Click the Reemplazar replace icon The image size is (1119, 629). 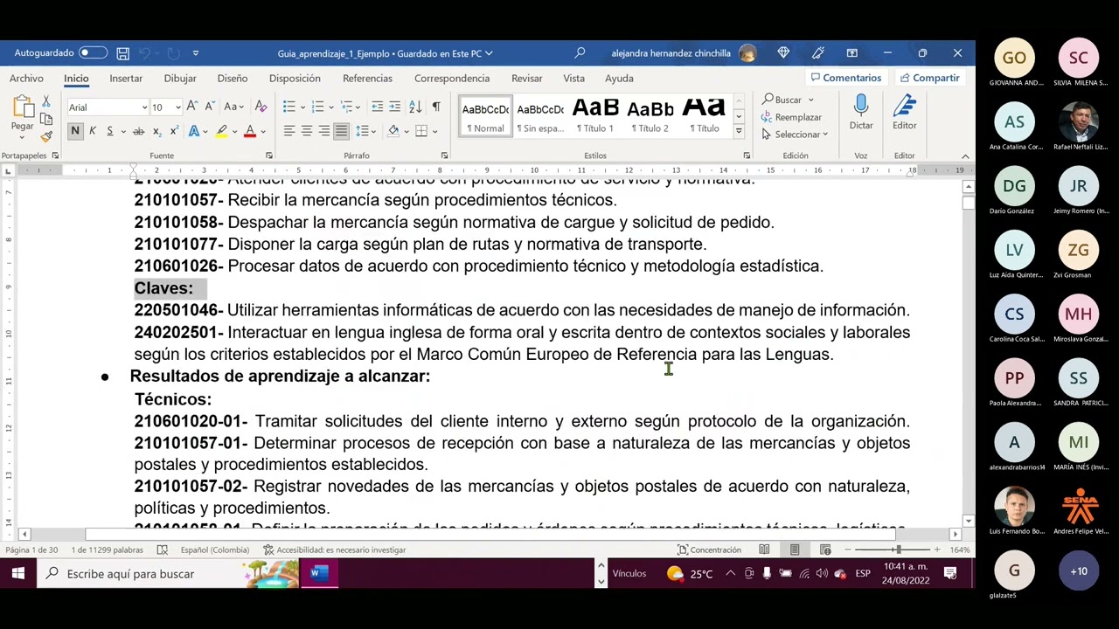[767, 117]
